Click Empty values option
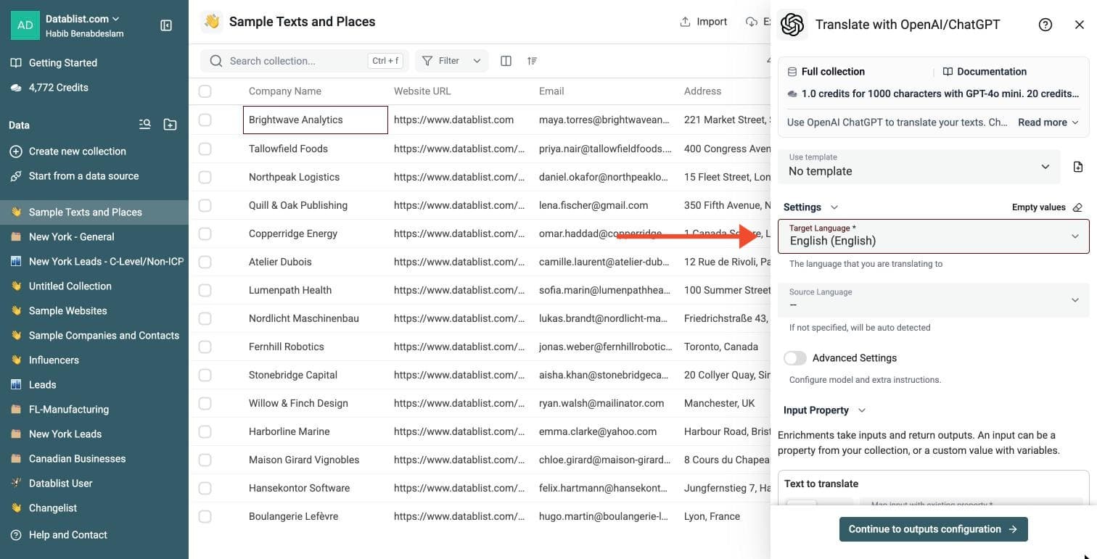Viewport: 1097px width, 559px height. [1039, 207]
